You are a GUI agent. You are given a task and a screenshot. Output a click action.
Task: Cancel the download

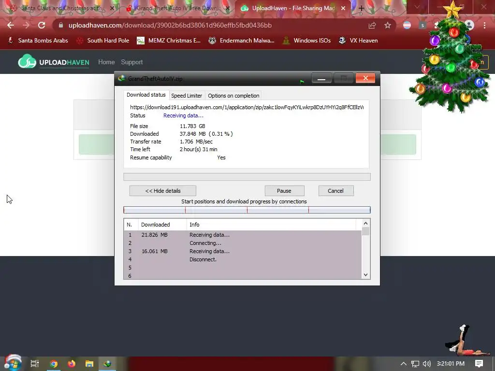335,191
